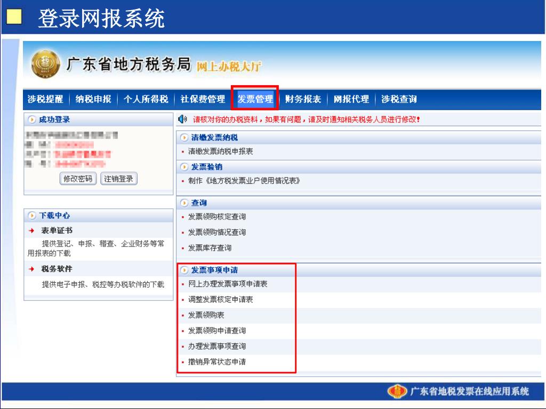Screen dimensions: 546x409
Task: Click the 网上办税大厅 title text
Action: [229, 67]
